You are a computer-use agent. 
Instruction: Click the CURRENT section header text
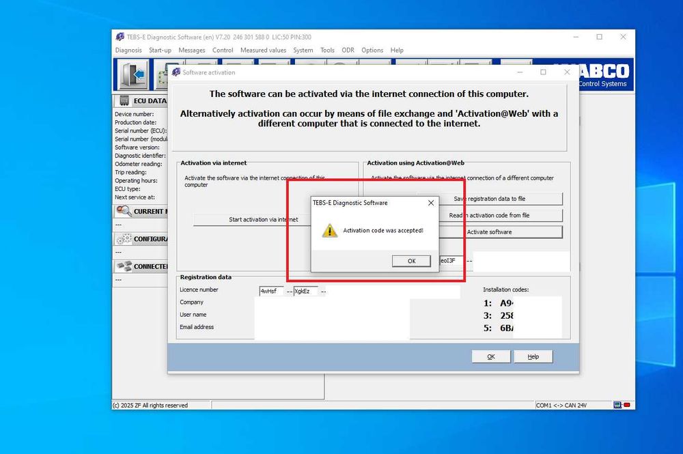151,211
